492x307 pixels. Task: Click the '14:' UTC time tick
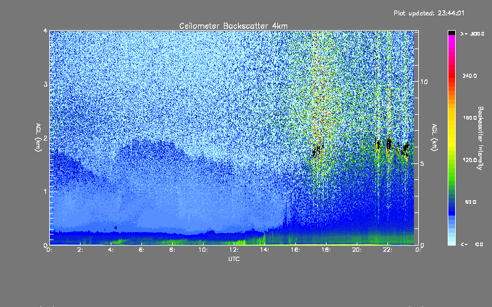tap(264, 250)
